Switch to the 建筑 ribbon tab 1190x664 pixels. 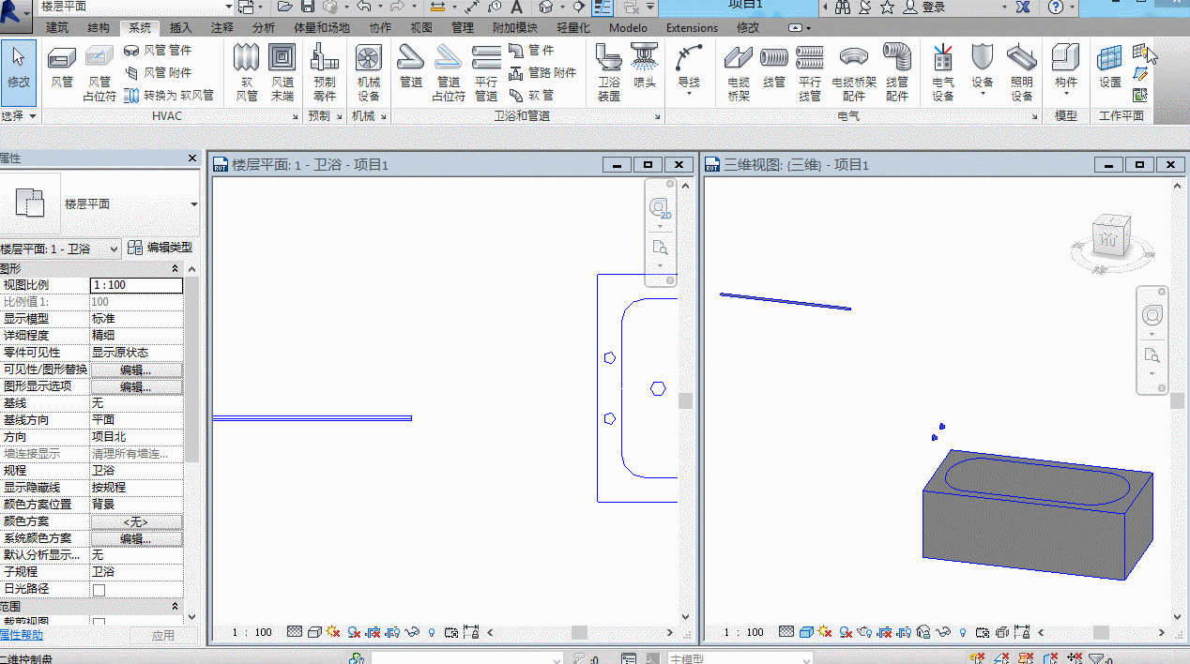[57, 28]
